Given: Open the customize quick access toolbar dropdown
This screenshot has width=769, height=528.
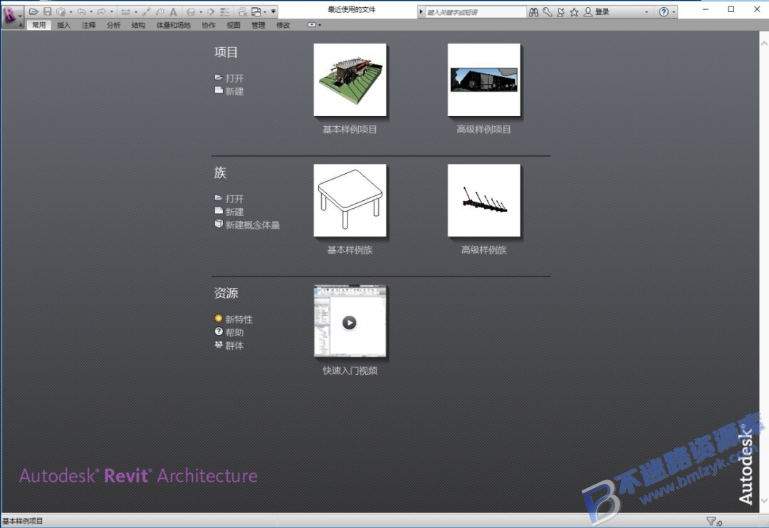Looking at the screenshot, I should point(273,11).
